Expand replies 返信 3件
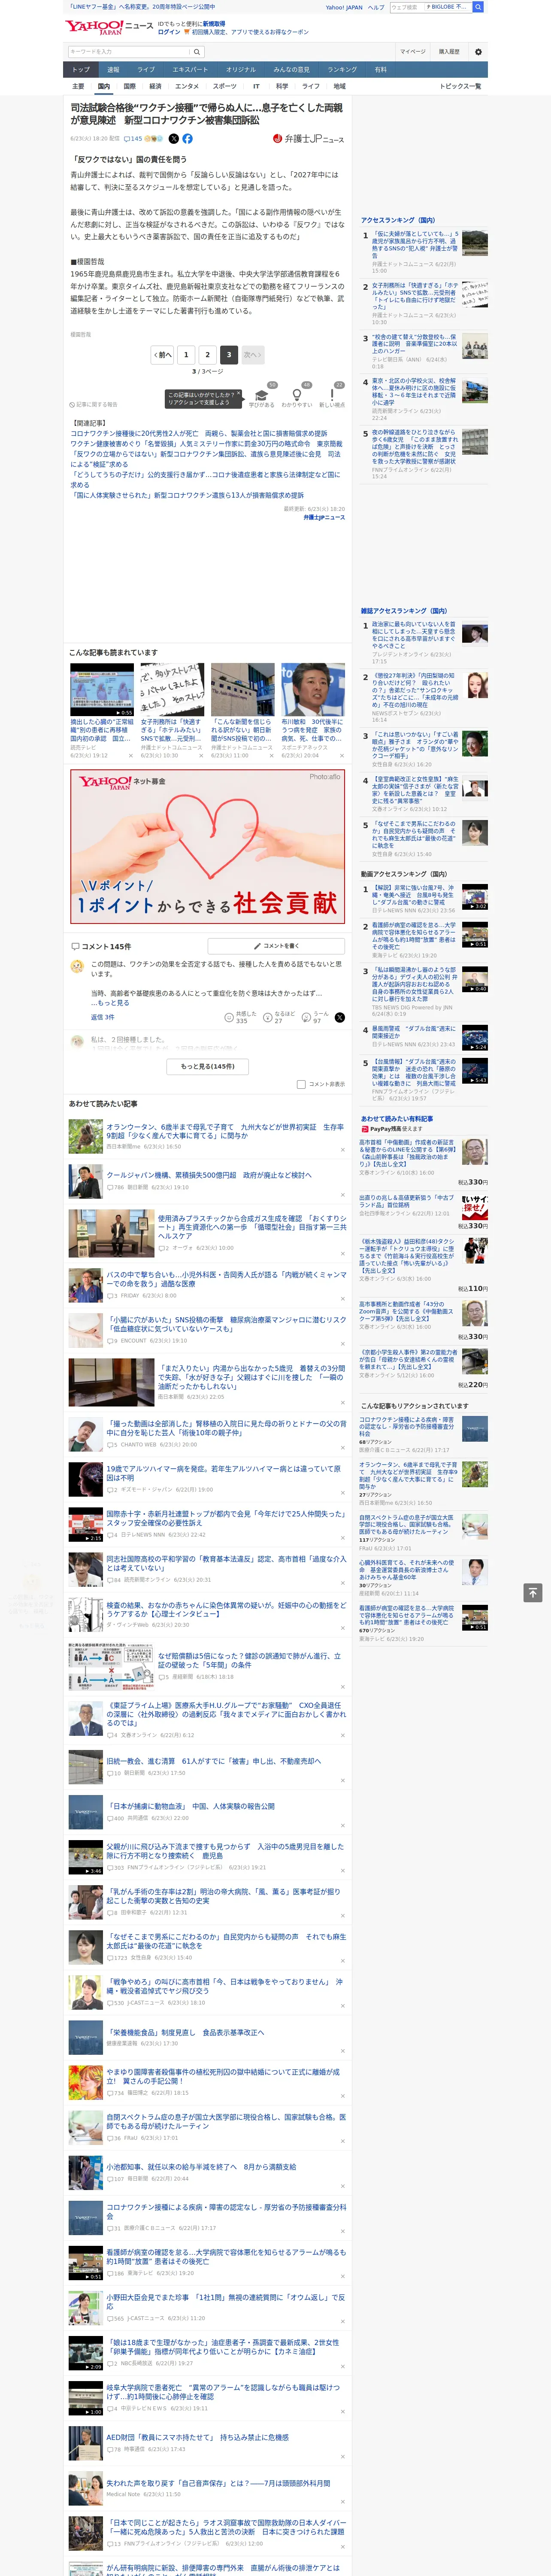Image resolution: width=551 pixels, height=2576 pixels. point(103,1017)
